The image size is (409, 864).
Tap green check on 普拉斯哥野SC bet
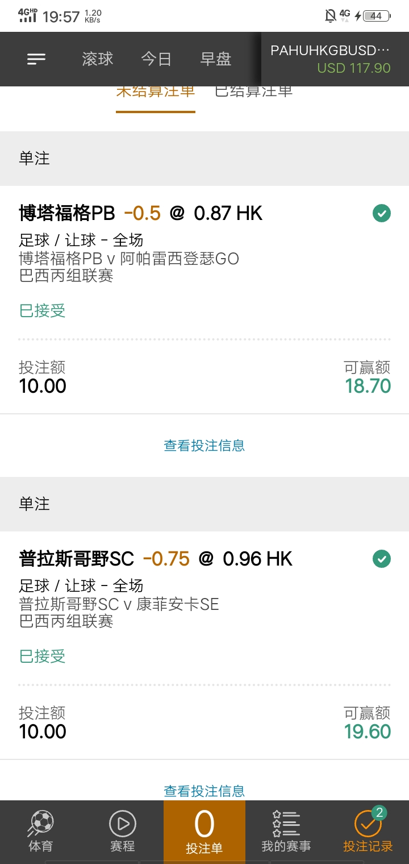382,559
